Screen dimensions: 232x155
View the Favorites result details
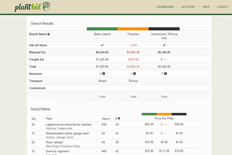[133, 97]
